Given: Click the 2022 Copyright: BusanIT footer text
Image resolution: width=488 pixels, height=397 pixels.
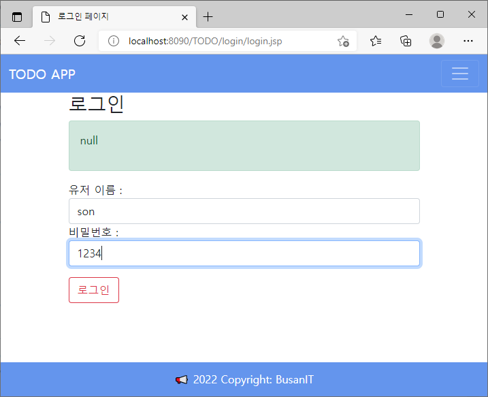Looking at the screenshot, I should (253, 380).
